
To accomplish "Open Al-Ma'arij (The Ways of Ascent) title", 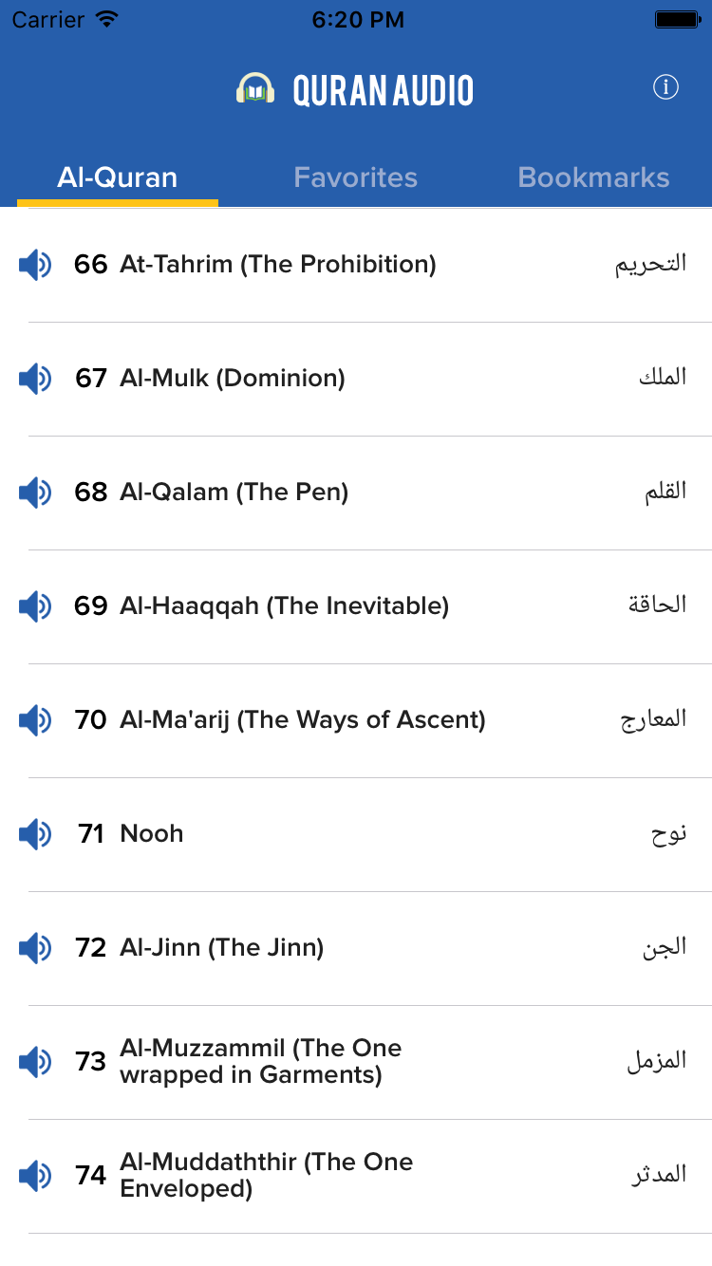I will click(302, 720).
